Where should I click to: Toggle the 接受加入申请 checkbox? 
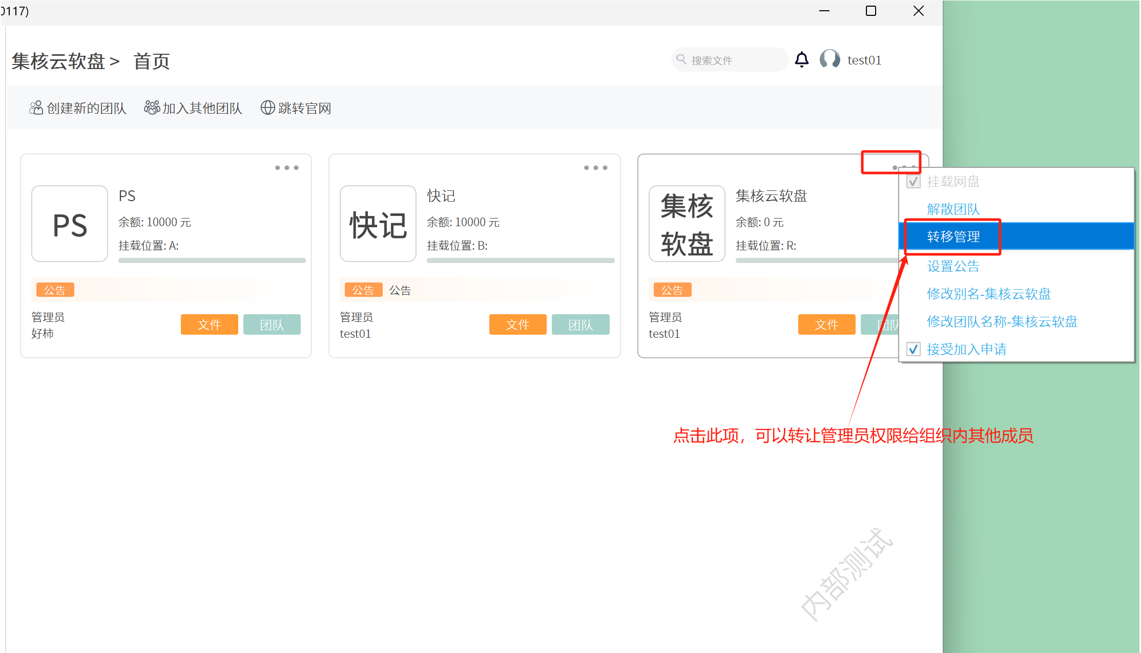914,350
